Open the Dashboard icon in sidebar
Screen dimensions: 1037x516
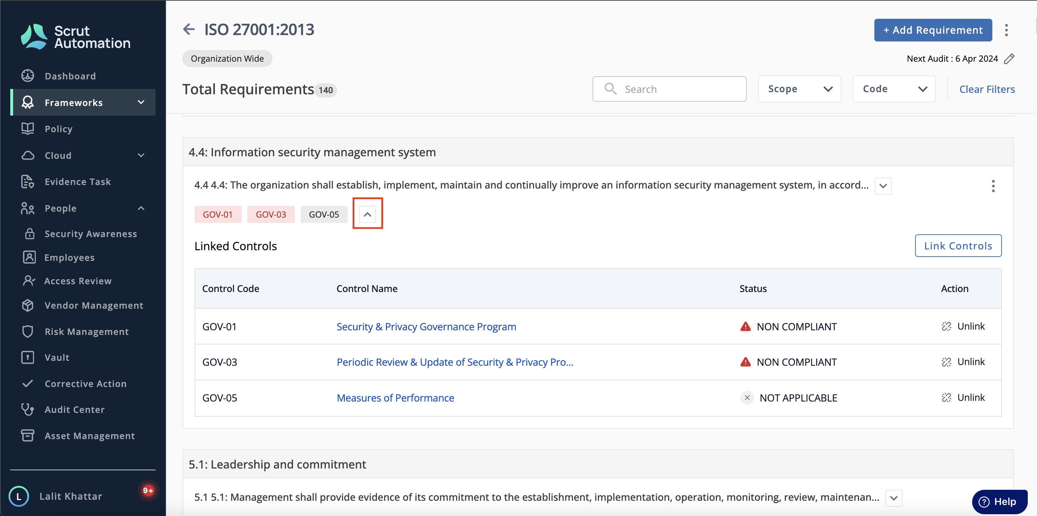click(28, 76)
